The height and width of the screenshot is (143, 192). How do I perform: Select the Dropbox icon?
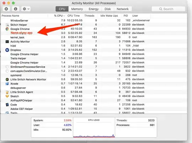7,50
